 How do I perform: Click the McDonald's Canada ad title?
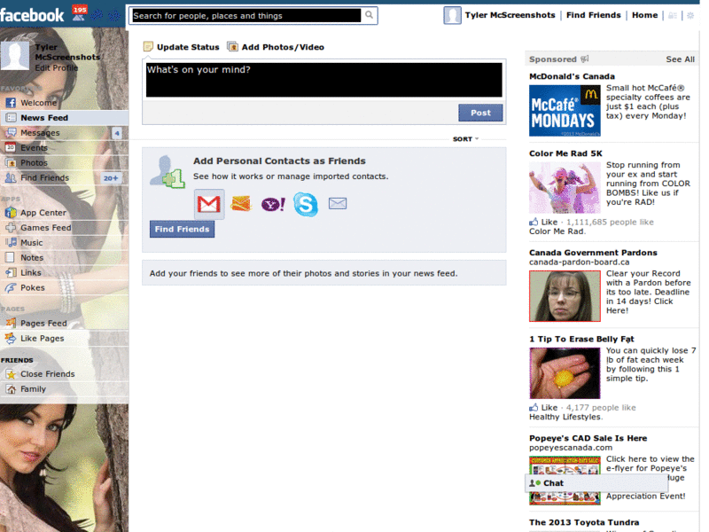click(x=572, y=76)
